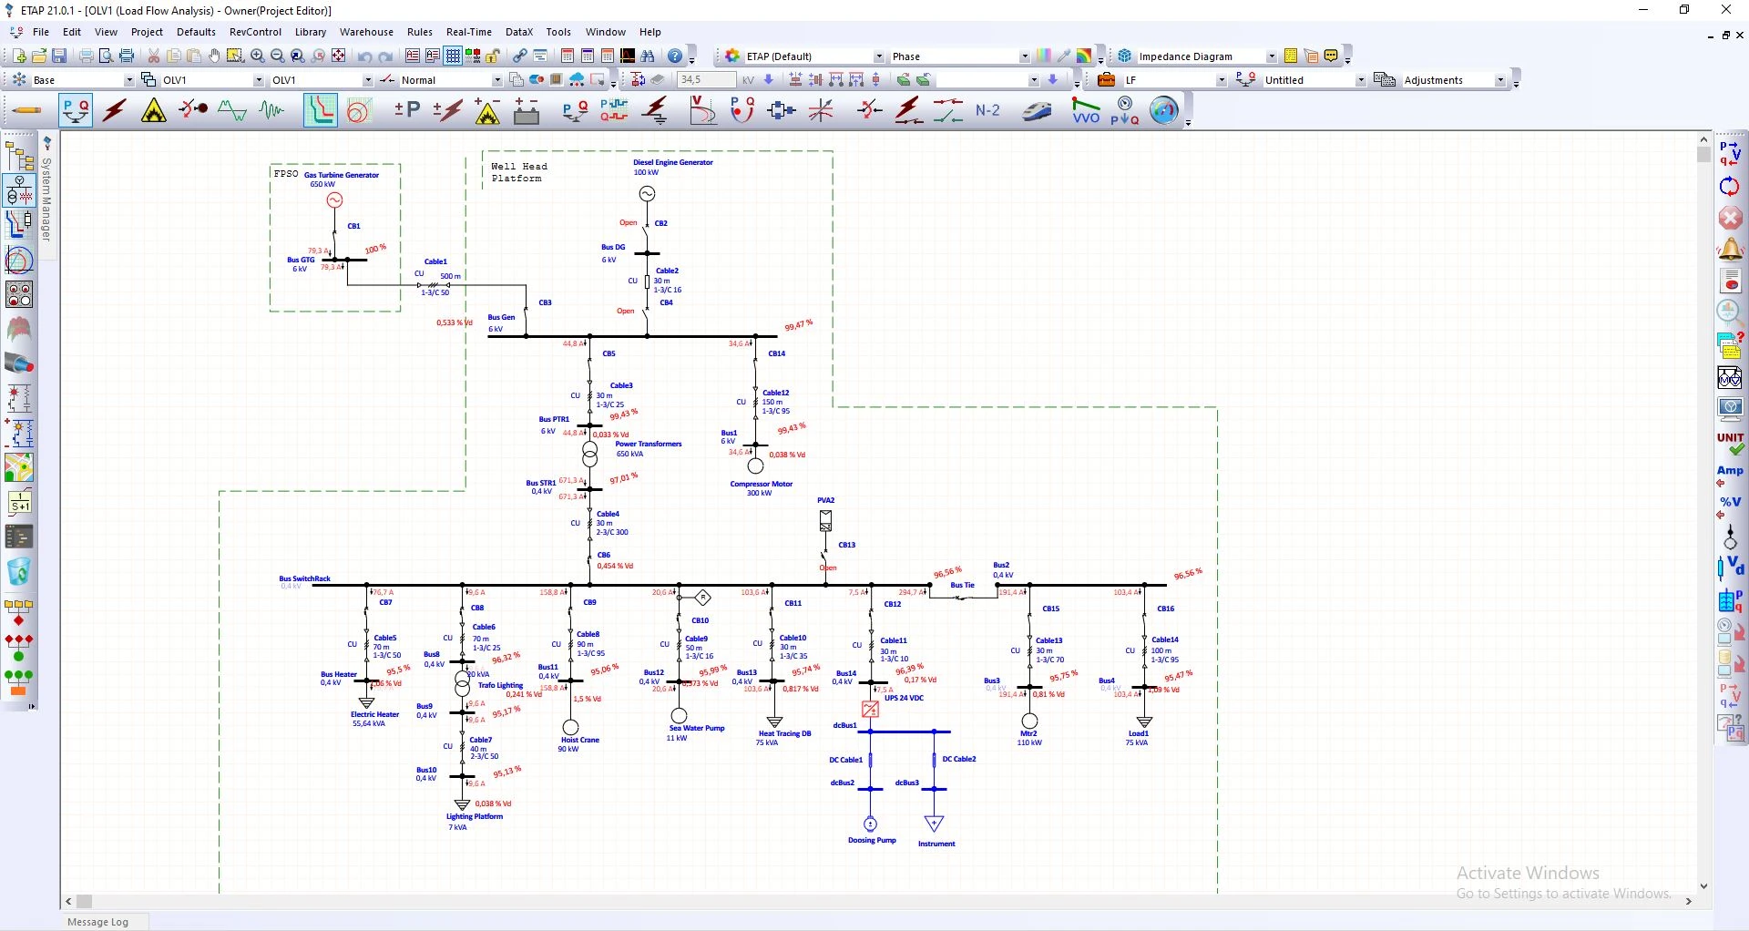This screenshot has height=931, width=1749.
Task: Open the System Manager side tab
Action: [47, 196]
